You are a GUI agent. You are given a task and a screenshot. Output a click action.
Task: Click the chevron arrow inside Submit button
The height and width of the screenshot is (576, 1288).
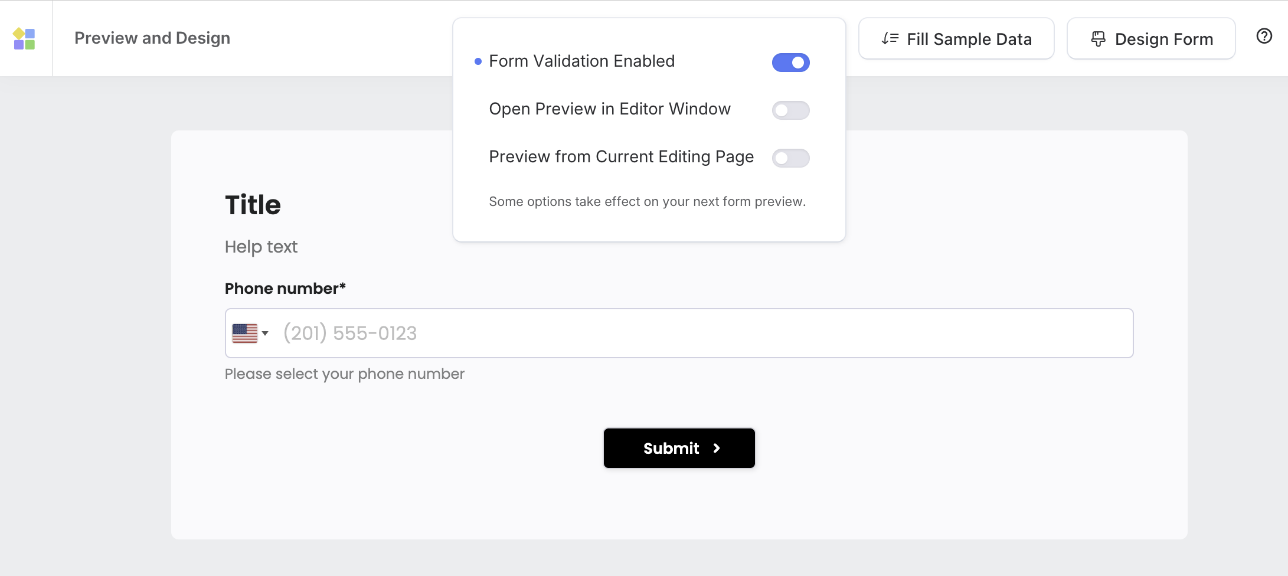pos(717,449)
